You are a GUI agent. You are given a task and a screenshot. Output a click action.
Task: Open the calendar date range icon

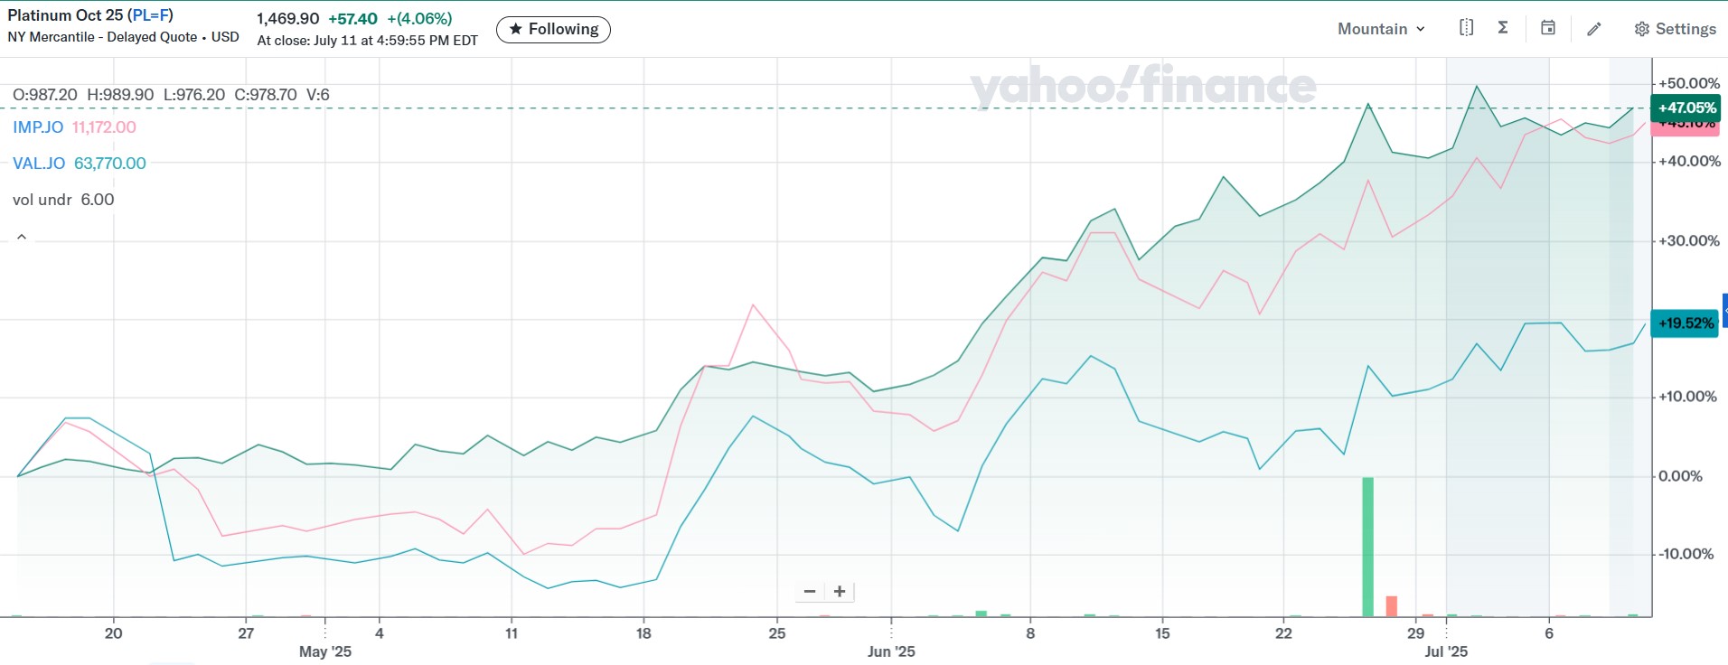click(1548, 28)
